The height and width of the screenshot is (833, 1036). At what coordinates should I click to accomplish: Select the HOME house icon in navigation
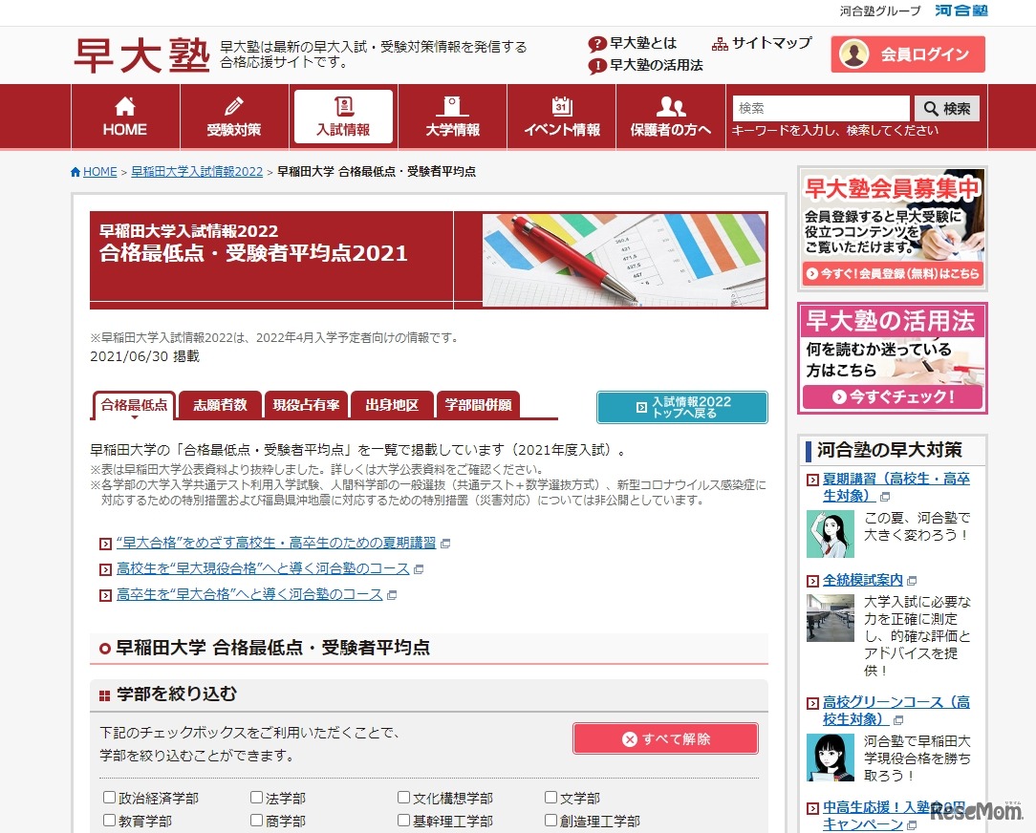coord(124,105)
